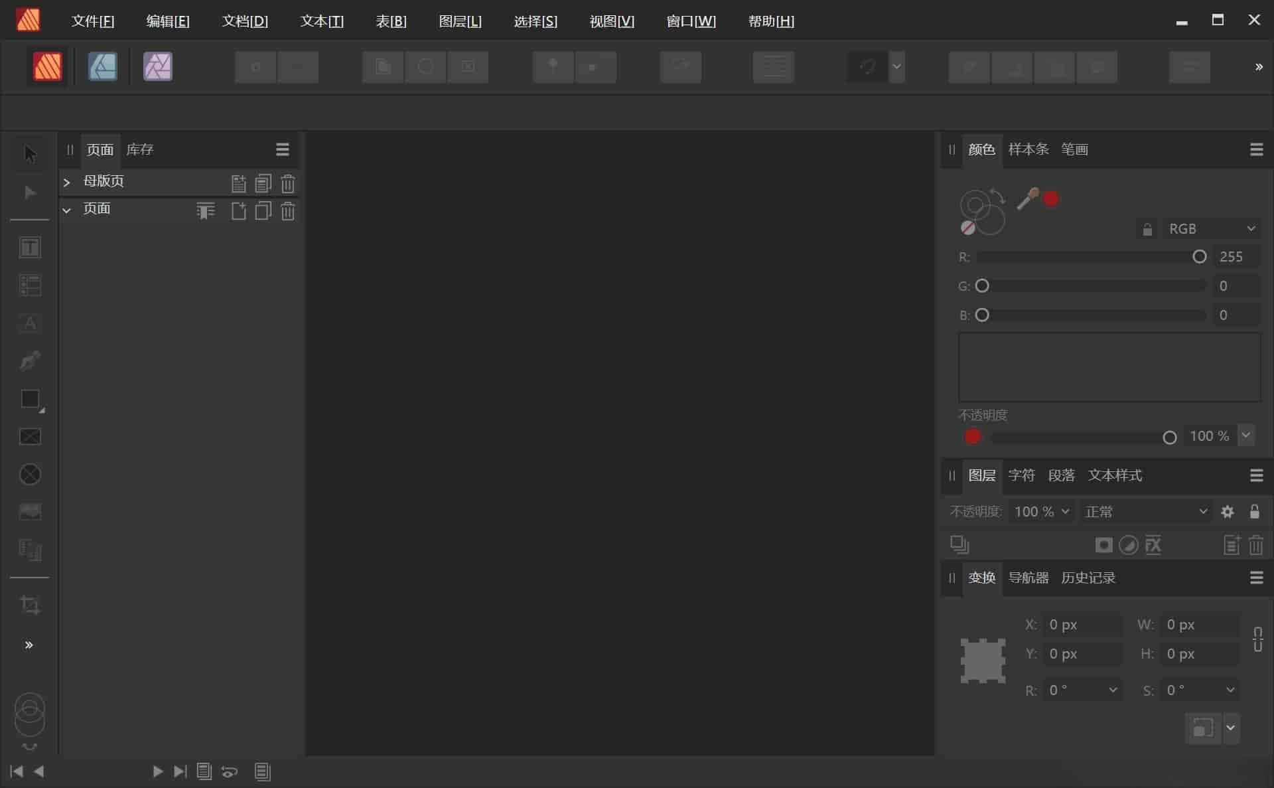Switch to the 历史记录 tab
Viewport: 1274px width, 788px height.
[1088, 578]
